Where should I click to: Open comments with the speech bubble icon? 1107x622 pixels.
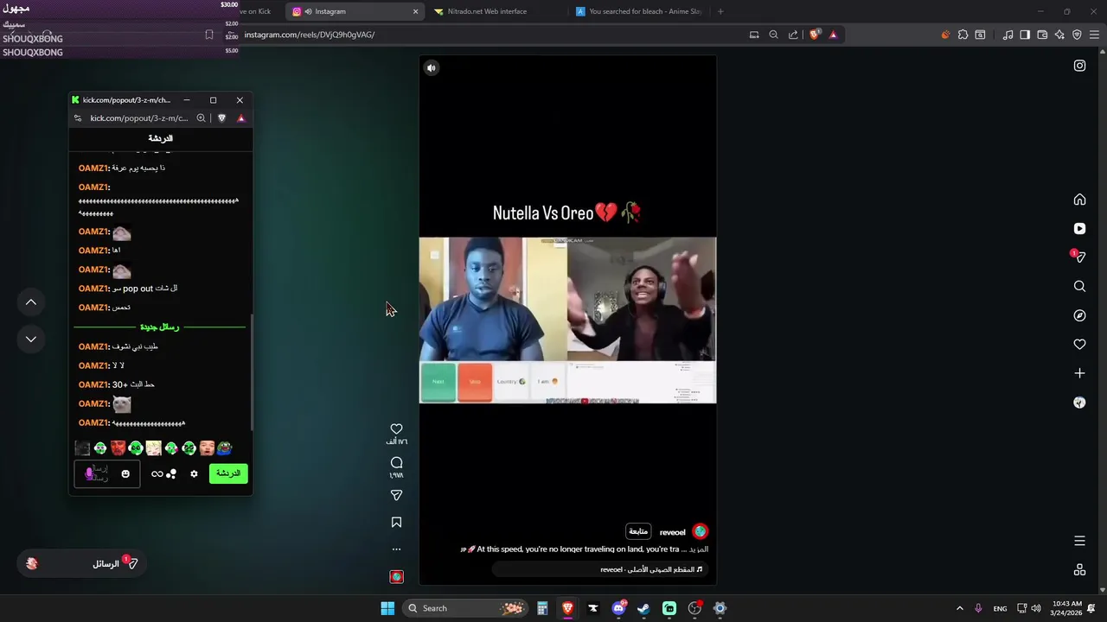pos(396,462)
